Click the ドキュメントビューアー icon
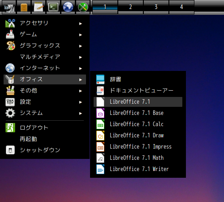The height and width of the screenshot is (202, 224). [x=100, y=91]
